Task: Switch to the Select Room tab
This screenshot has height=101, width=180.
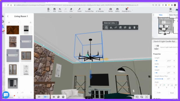Action: [x=173, y=15]
